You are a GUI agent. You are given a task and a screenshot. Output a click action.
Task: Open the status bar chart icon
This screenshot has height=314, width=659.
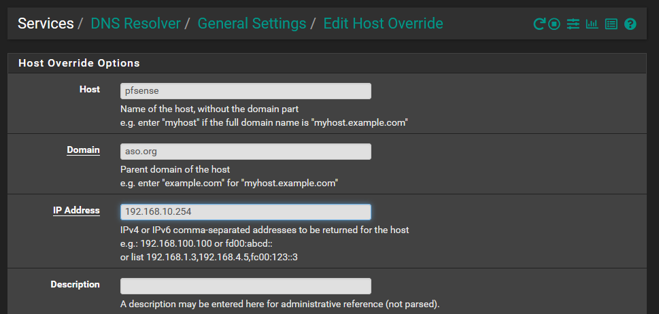click(x=592, y=24)
